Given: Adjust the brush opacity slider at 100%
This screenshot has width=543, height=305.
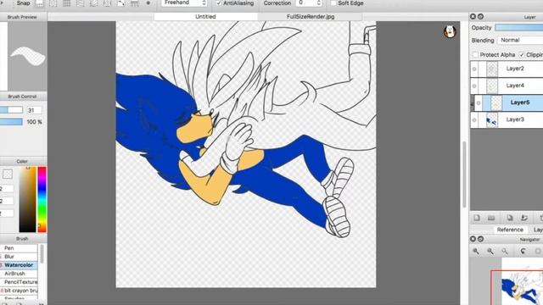Looking at the screenshot, I should pos(11,122).
